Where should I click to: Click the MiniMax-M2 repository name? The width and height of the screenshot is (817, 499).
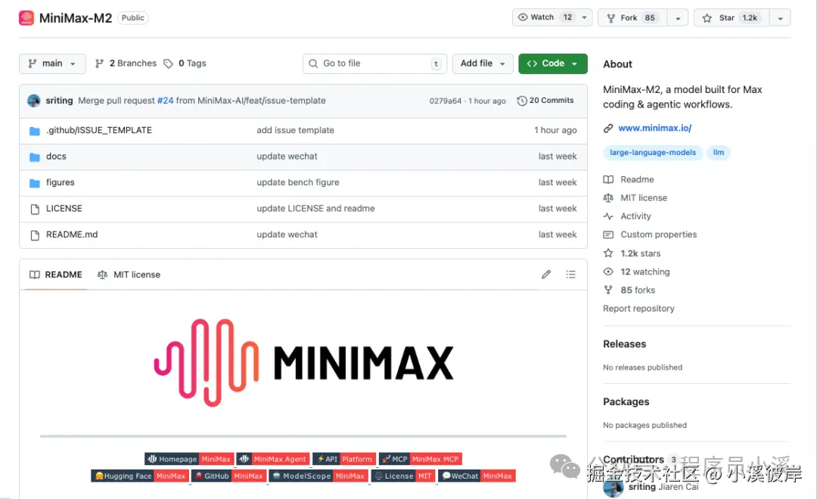76,18
